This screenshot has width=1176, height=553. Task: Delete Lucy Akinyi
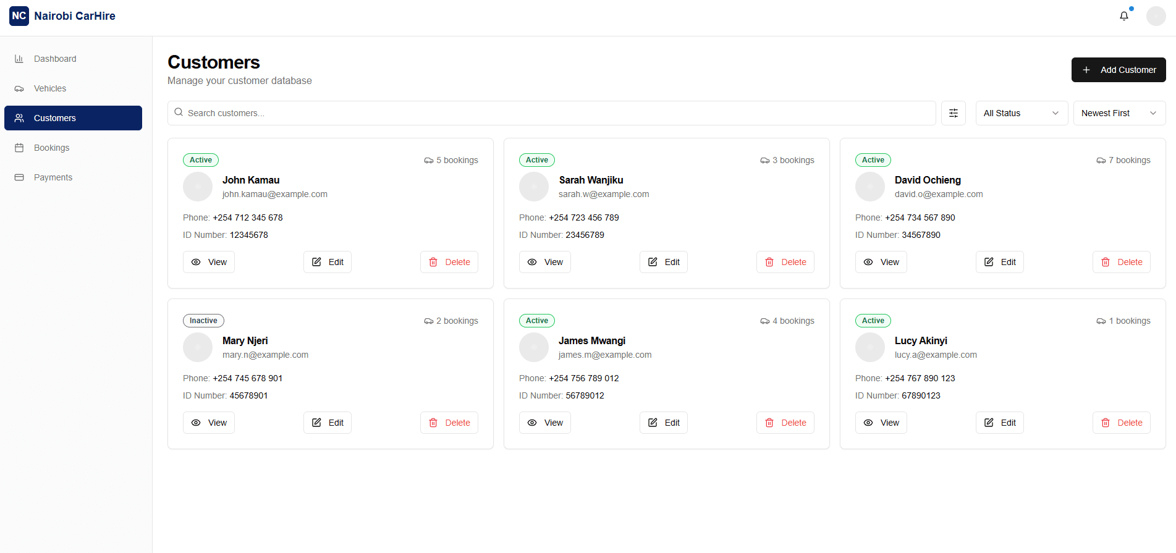pyautogui.click(x=1122, y=423)
